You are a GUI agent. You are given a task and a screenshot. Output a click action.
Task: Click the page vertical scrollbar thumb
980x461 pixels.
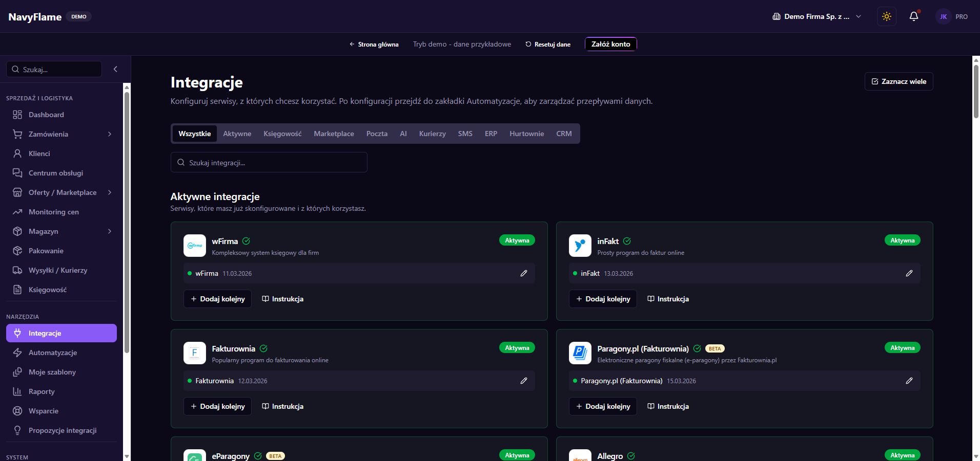pos(976,91)
